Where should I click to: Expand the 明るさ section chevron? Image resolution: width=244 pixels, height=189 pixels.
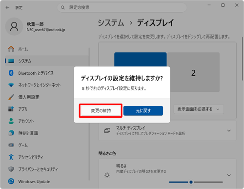tap(229, 175)
